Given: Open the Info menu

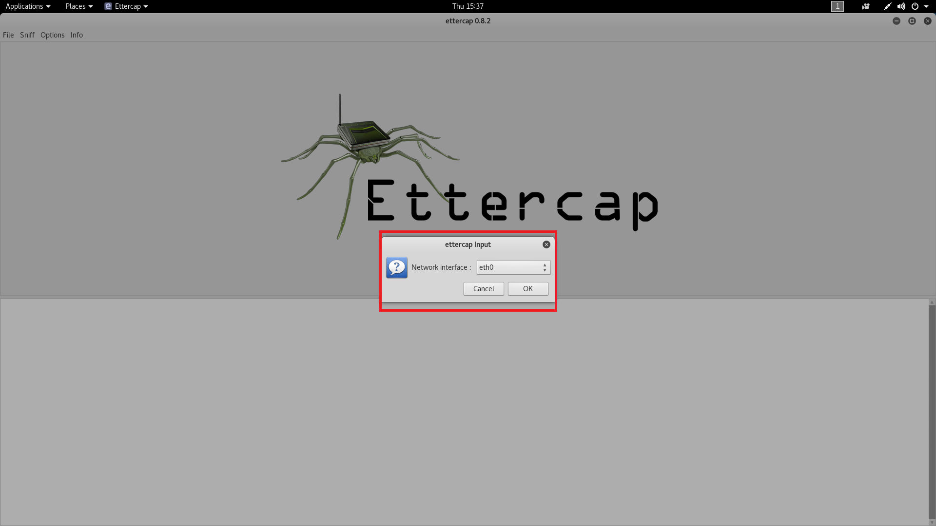Looking at the screenshot, I should click(77, 35).
